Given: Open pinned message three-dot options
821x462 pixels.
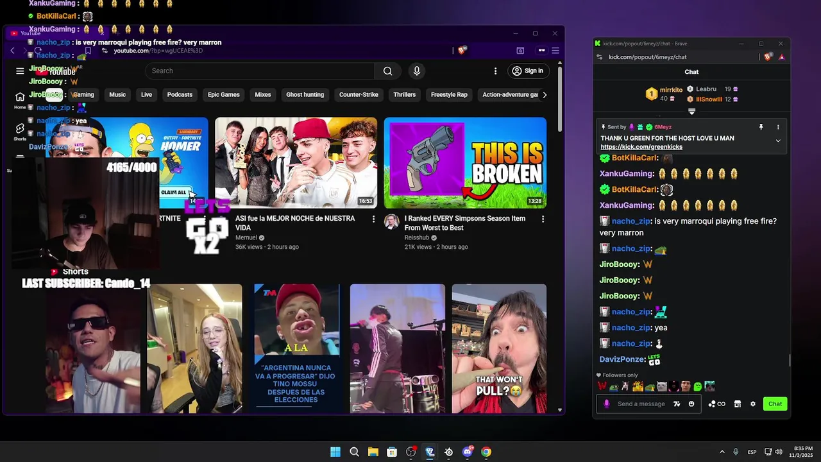Looking at the screenshot, I should (x=778, y=127).
